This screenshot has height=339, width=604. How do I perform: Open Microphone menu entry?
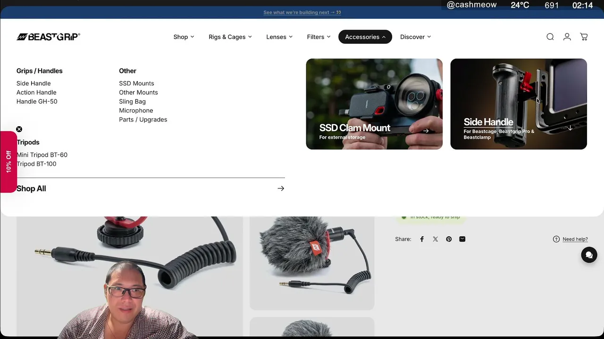[x=136, y=110]
